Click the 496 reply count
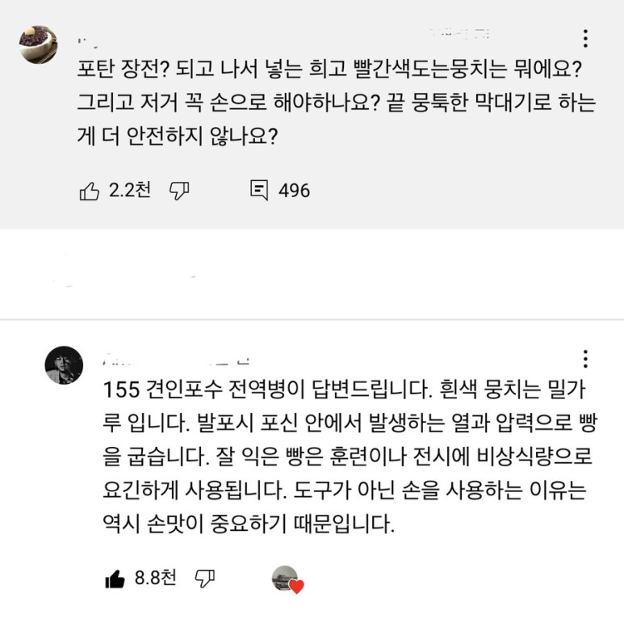This screenshot has width=624, height=619. [294, 191]
